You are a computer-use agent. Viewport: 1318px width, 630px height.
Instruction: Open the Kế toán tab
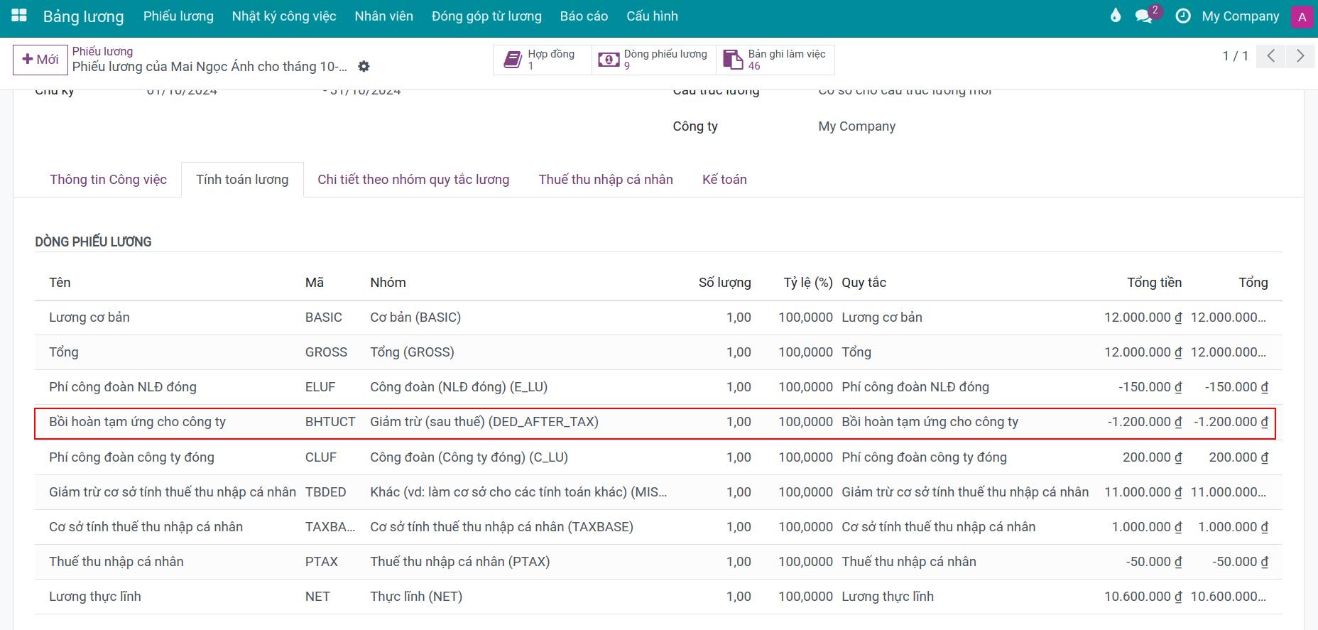pyautogui.click(x=724, y=180)
